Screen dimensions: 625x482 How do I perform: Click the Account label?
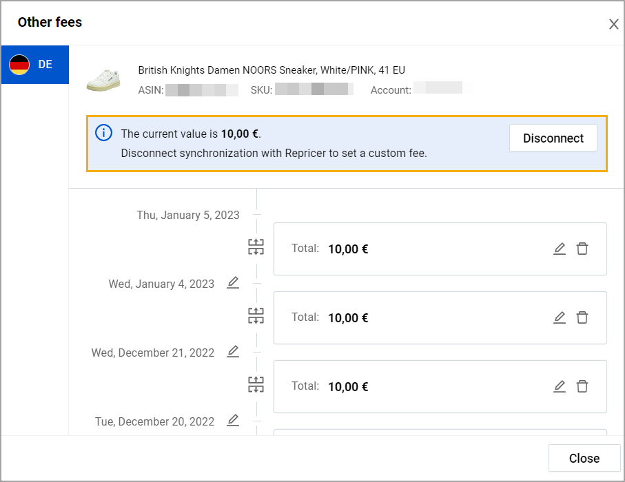391,90
